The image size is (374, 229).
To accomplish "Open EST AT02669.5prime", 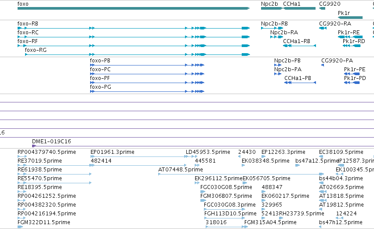I will tap(341, 188).
